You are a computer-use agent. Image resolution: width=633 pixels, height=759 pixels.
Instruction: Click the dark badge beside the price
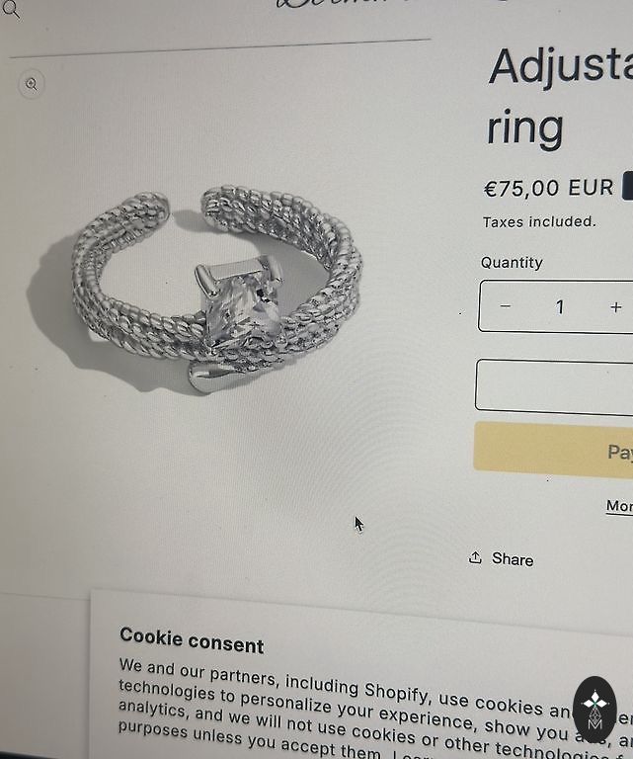[628, 185]
